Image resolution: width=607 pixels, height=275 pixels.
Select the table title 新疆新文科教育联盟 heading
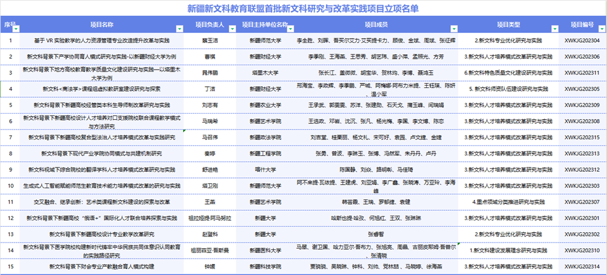pyautogui.click(x=303, y=9)
